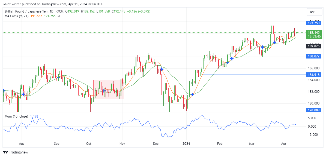The width and height of the screenshot is (326, 157).
Task: Click the 184.918 price level label
Action: [x=314, y=75]
